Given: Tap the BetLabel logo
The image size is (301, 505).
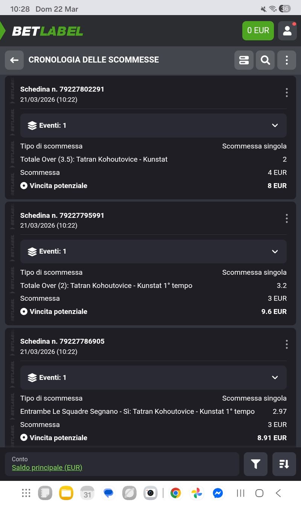Looking at the screenshot, I should 47,31.
